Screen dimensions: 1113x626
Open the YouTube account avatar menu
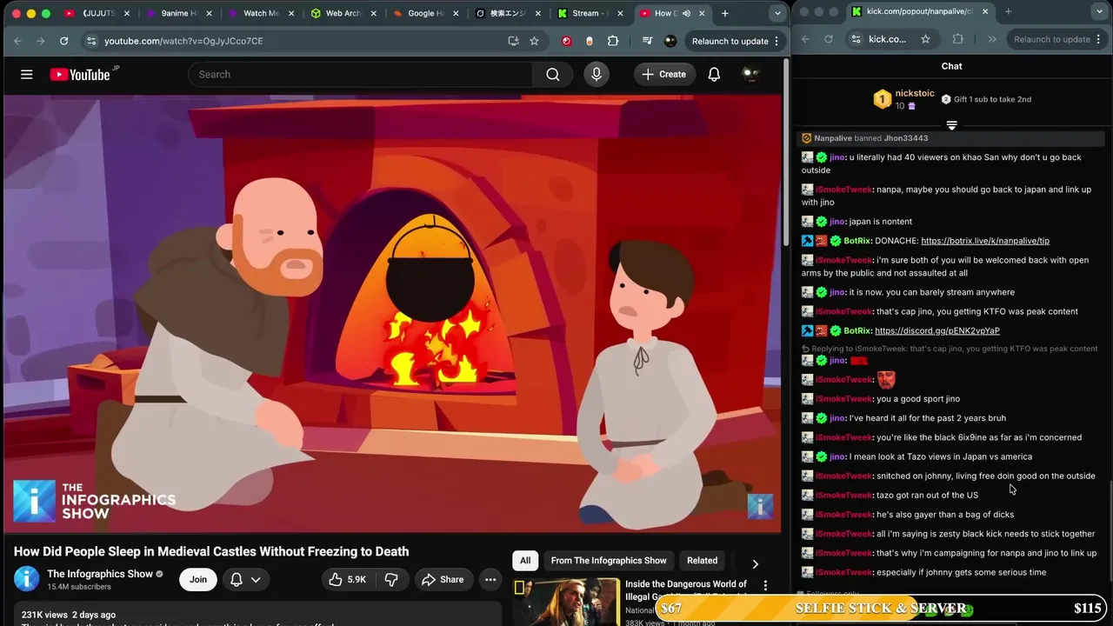coord(750,75)
